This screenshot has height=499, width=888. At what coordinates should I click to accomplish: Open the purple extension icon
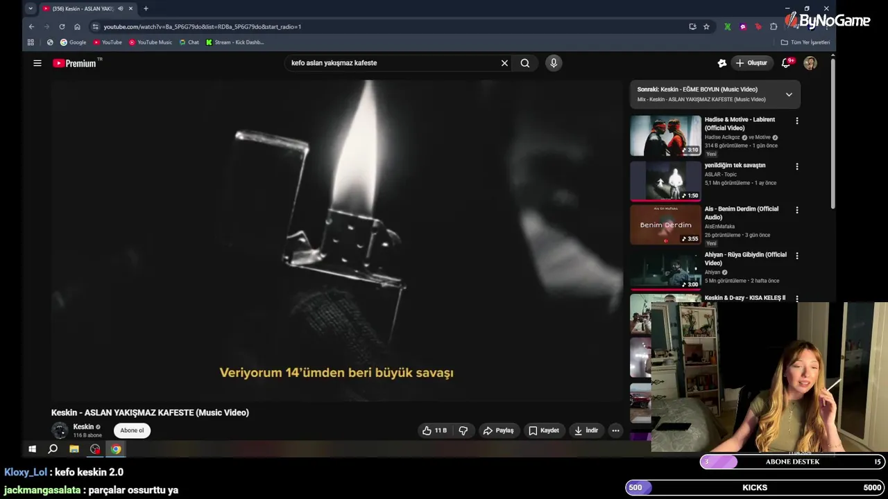coord(743,26)
